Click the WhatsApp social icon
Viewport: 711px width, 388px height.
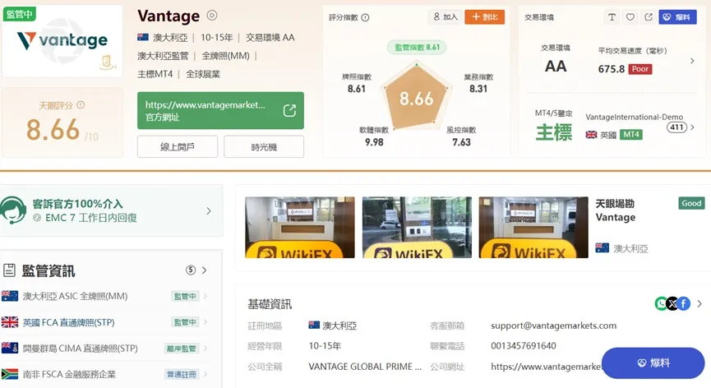click(x=661, y=303)
